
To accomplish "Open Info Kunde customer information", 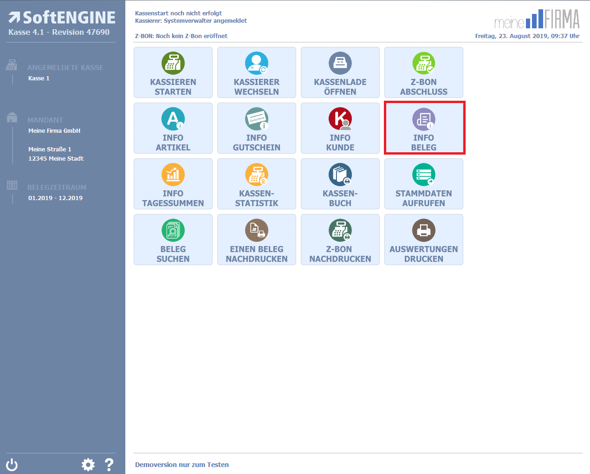I will (340, 128).
